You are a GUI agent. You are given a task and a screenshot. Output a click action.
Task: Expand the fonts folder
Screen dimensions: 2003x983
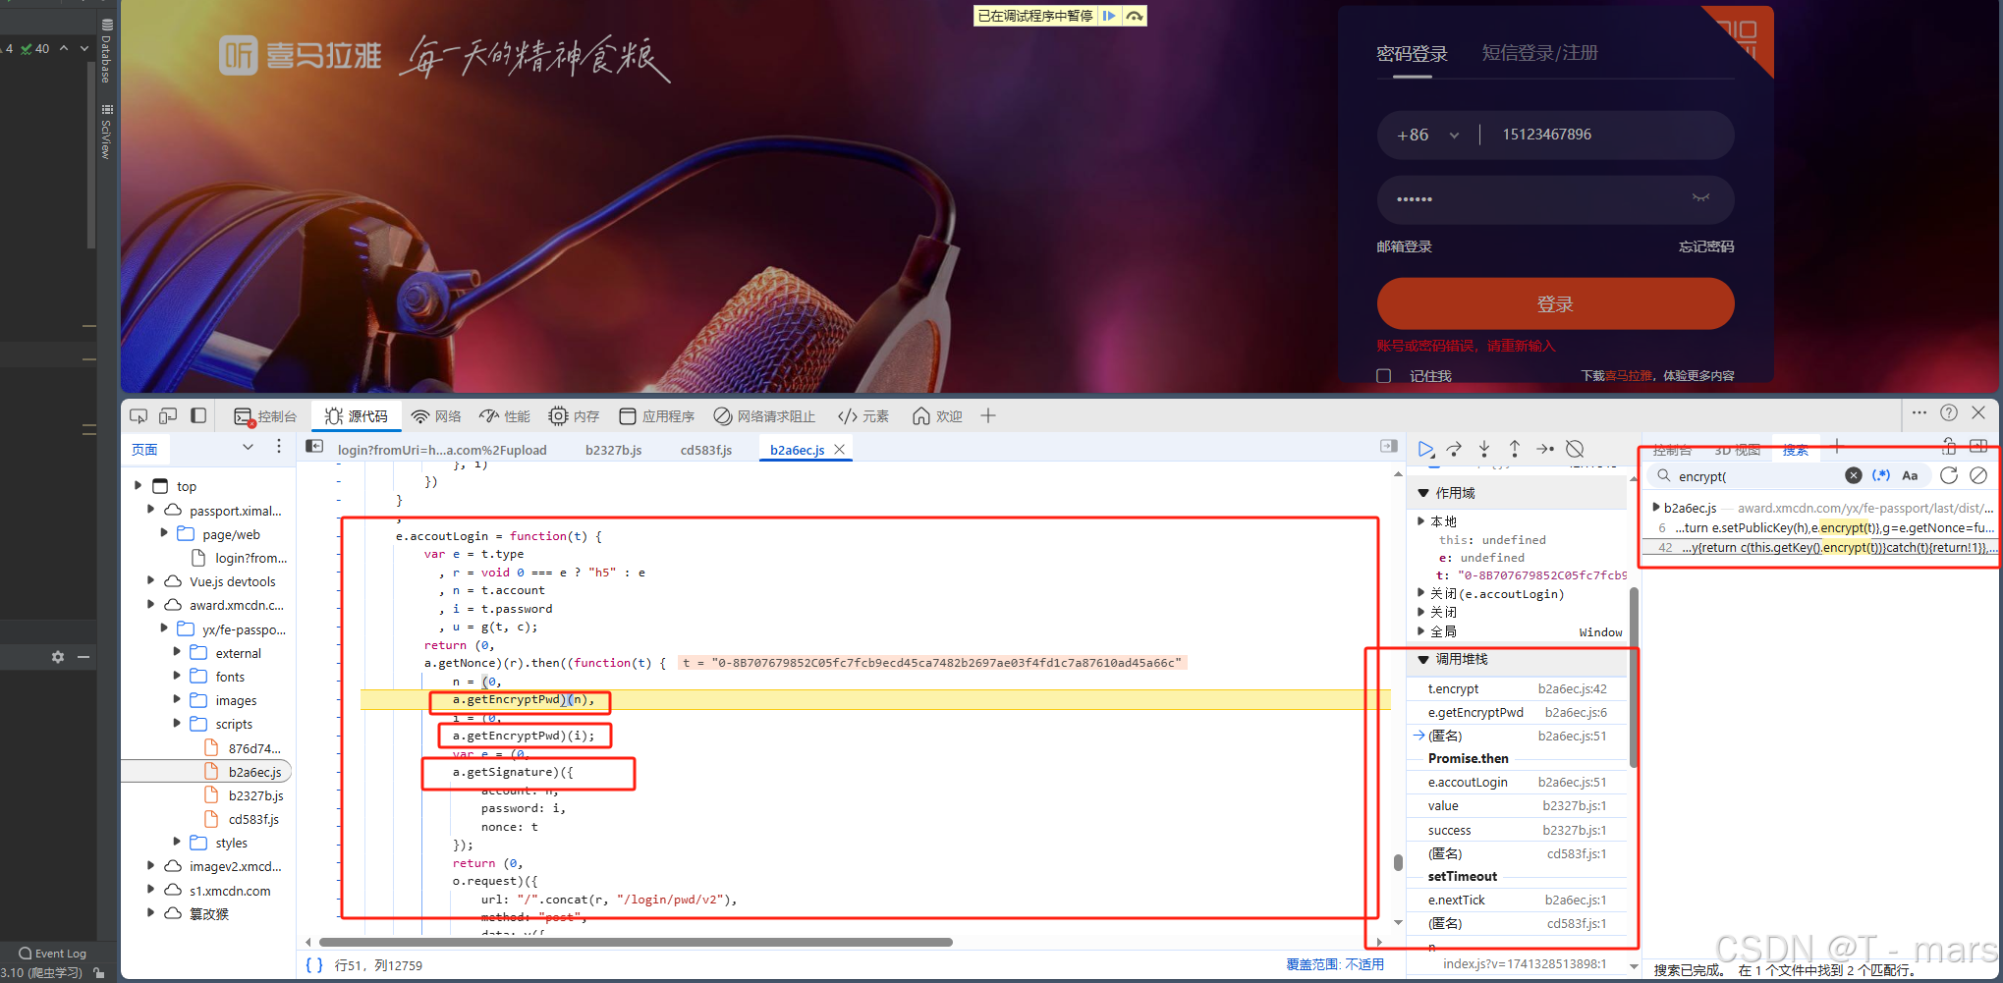tap(177, 676)
